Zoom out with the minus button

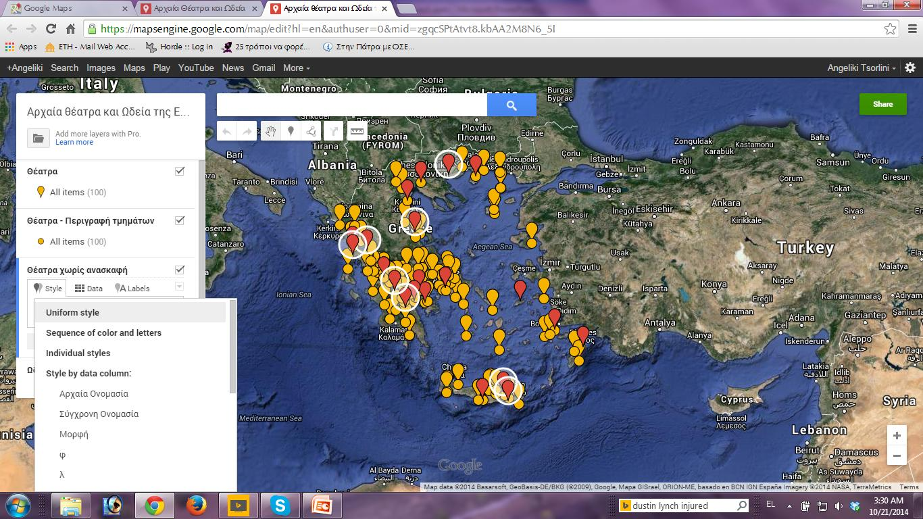pyautogui.click(x=897, y=456)
